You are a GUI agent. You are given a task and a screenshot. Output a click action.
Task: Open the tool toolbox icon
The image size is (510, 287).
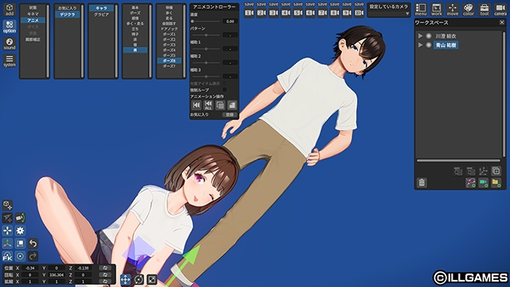tap(484, 10)
